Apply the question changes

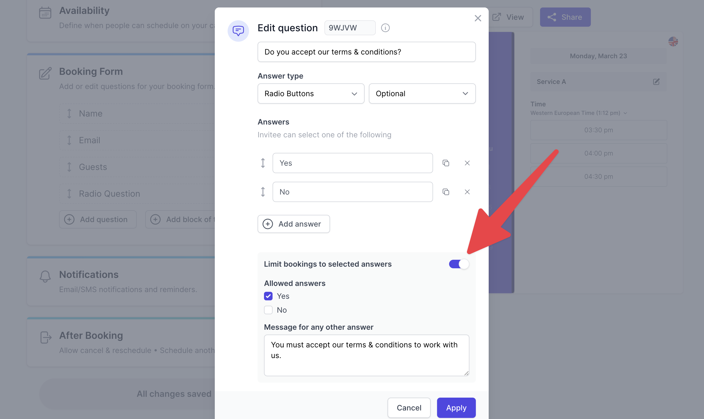pos(456,408)
